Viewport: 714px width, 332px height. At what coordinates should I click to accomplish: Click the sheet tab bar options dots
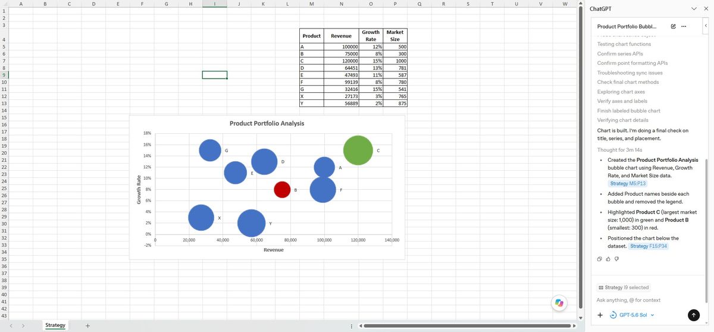point(352,325)
